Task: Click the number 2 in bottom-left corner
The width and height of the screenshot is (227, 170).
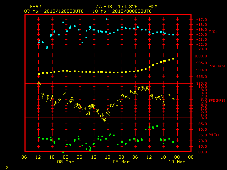Action: [x=6, y=167]
